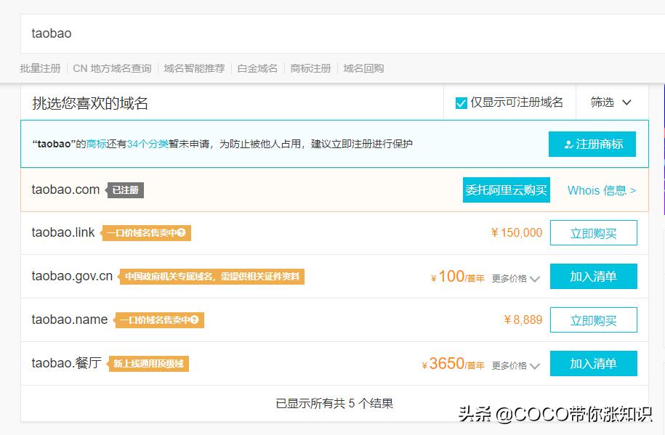The height and width of the screenshot is (435, 665).
Task: Click the 新上线通用顶级域 tag
Action: pos(148,364)
